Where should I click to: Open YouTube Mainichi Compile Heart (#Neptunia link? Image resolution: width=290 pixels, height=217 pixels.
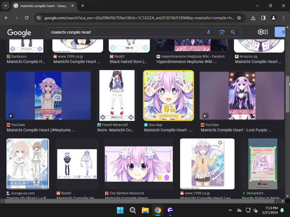pos(41,130)
